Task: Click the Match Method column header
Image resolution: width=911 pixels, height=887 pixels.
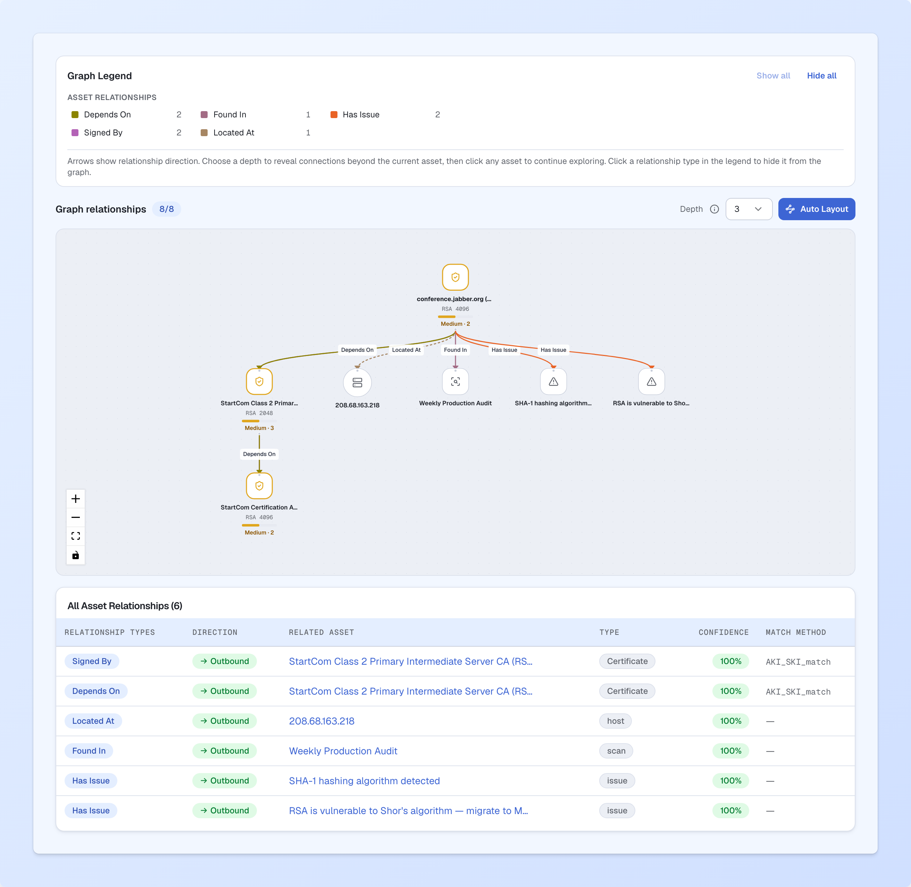Action: [795, 632]
